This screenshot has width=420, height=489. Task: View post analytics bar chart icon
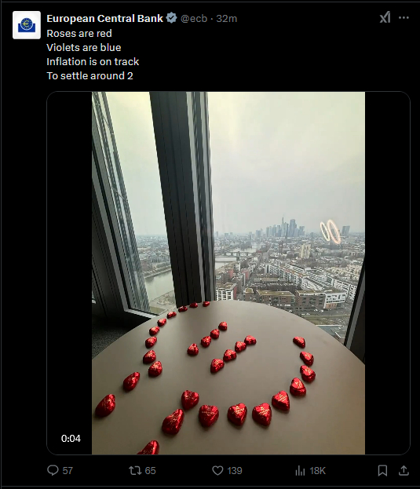[300, 470]
